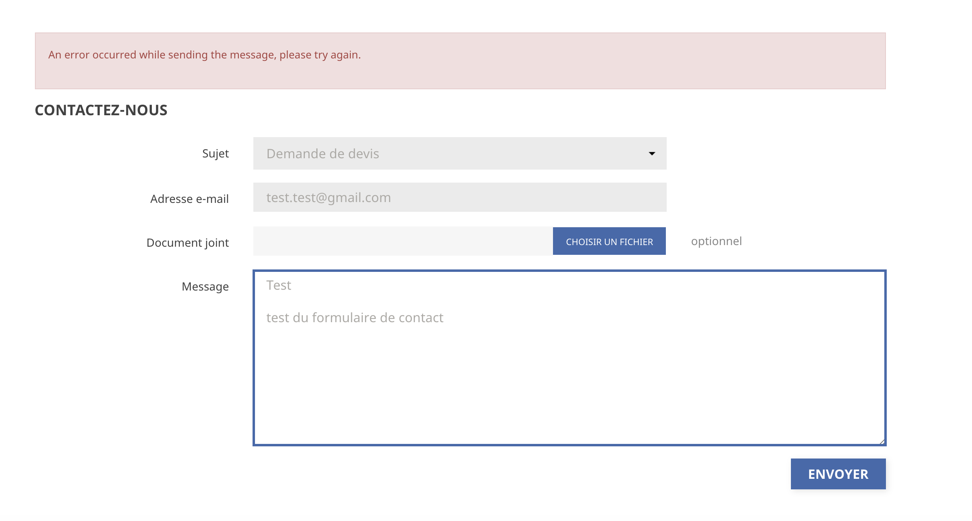Click the Sujet dropdown arrow

pos(652,153)
